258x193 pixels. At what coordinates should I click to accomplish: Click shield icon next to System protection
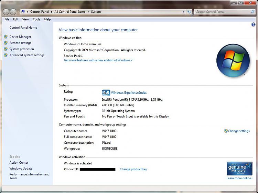pos(6,49)
